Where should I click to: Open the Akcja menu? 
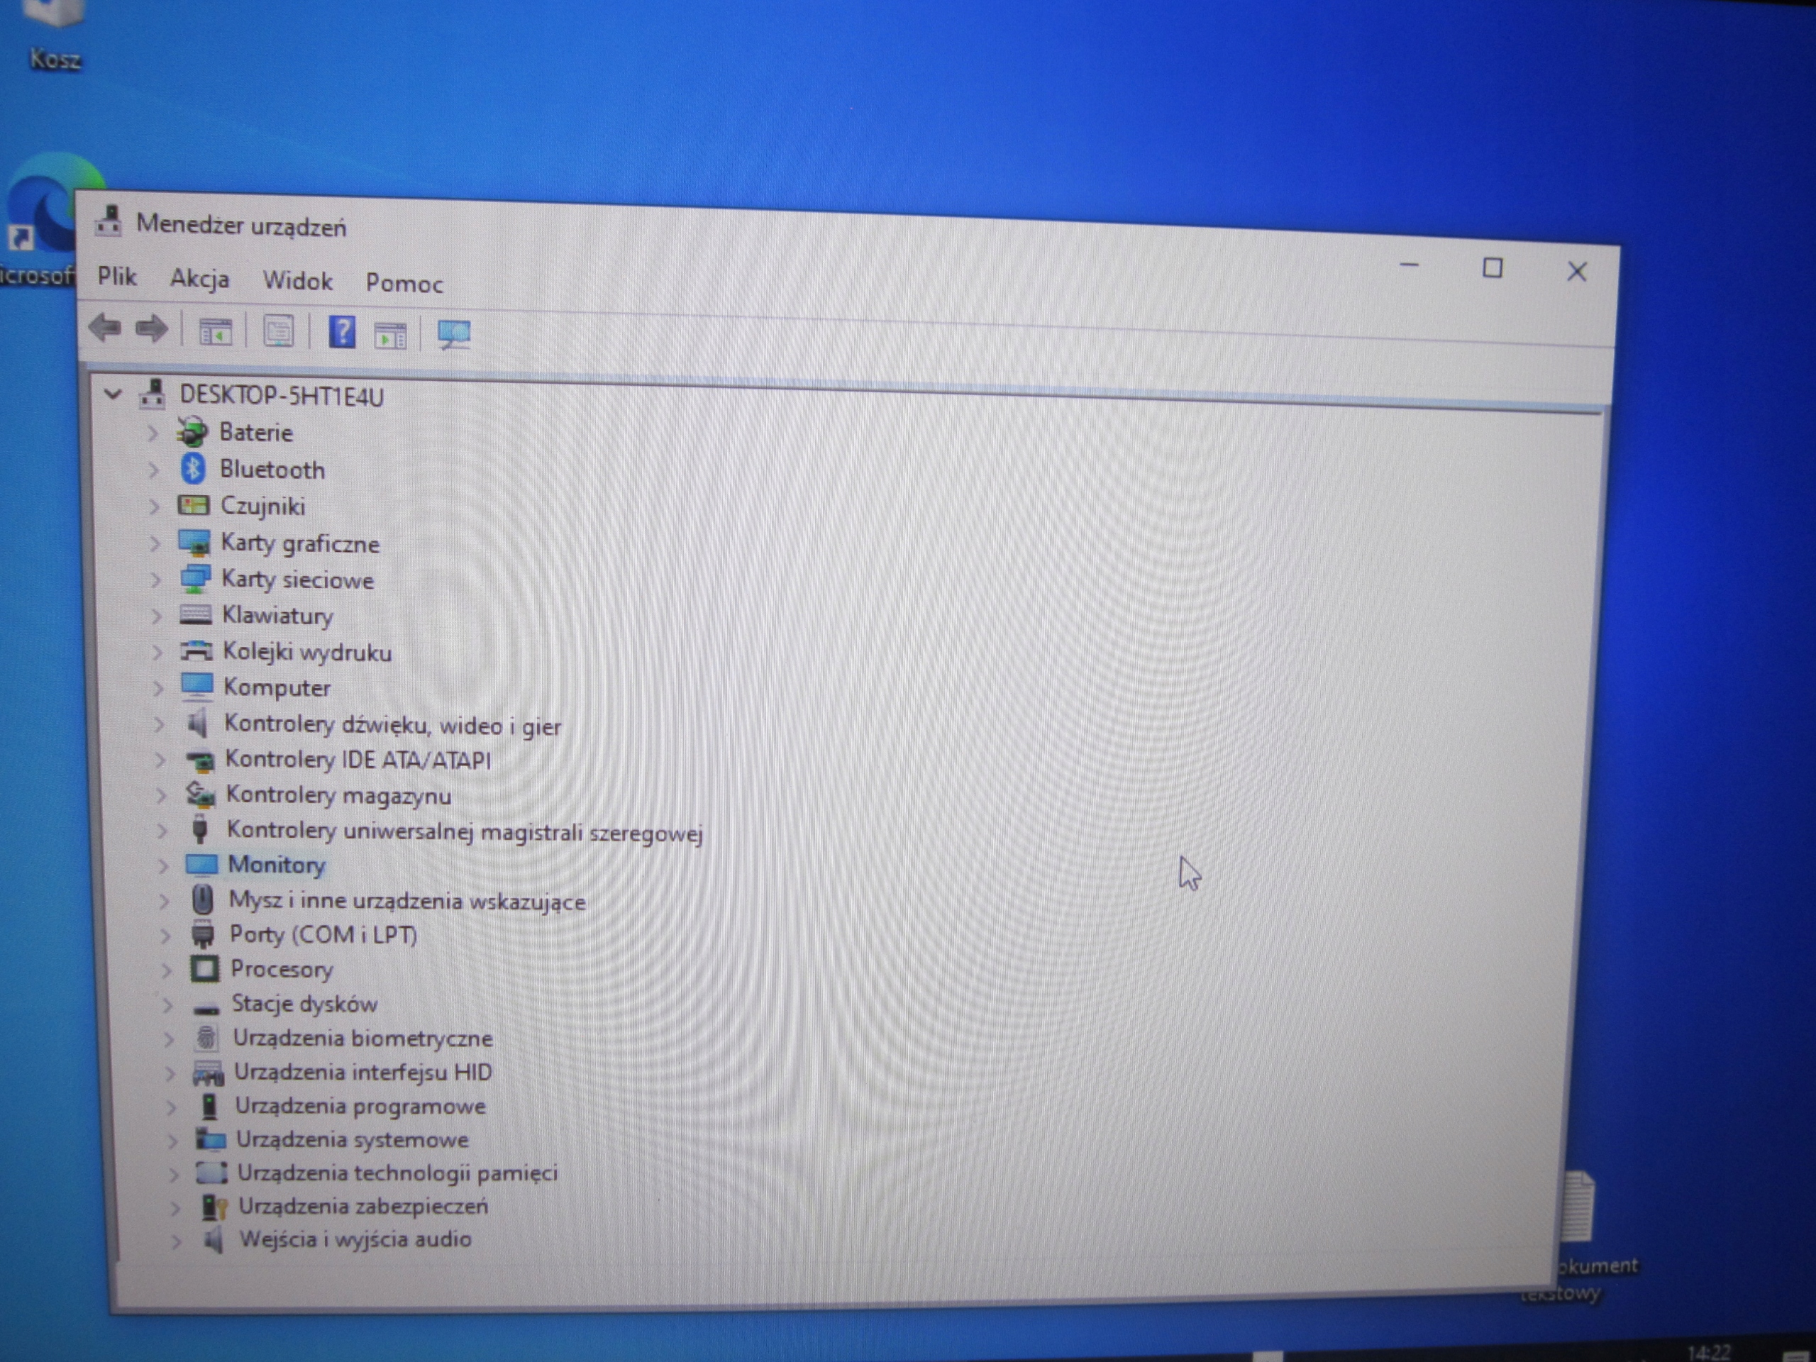pyautogui.click(x=199, y=279)
